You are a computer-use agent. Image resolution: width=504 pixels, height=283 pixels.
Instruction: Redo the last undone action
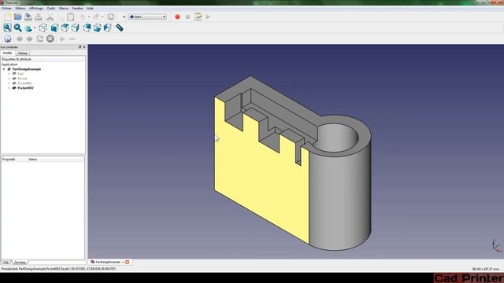[x=96, y=17]
